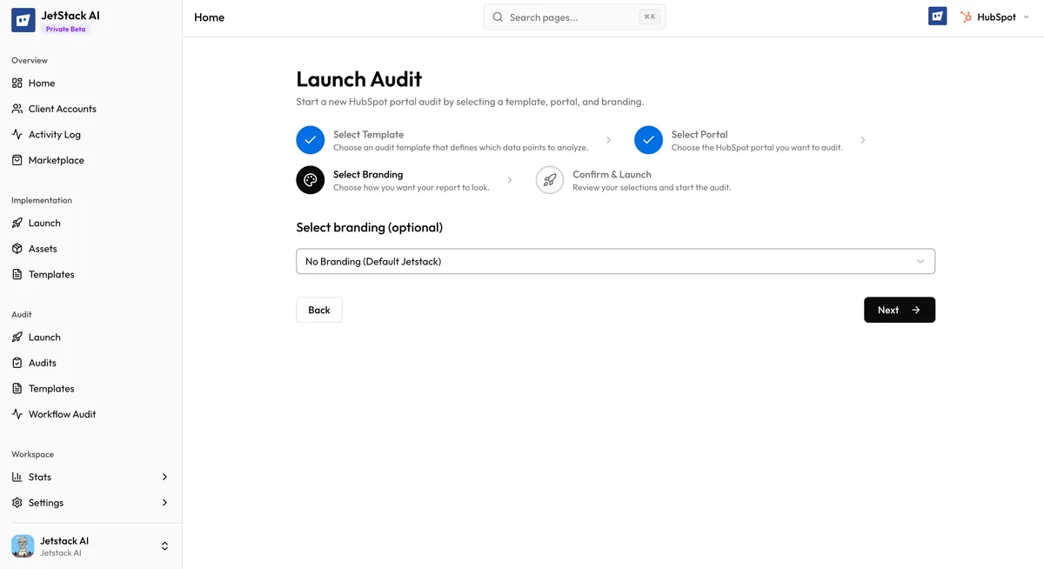Open the Client Accounts section from sidebar
This screenshot has width=1044, height=569.
61,108
